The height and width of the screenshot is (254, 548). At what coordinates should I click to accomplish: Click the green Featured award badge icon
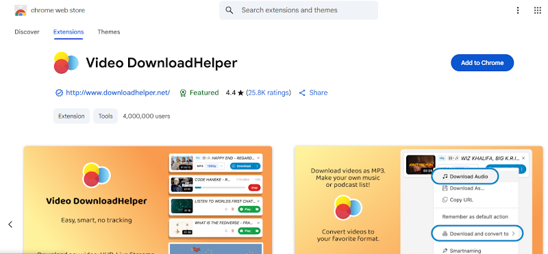point(183,93)
